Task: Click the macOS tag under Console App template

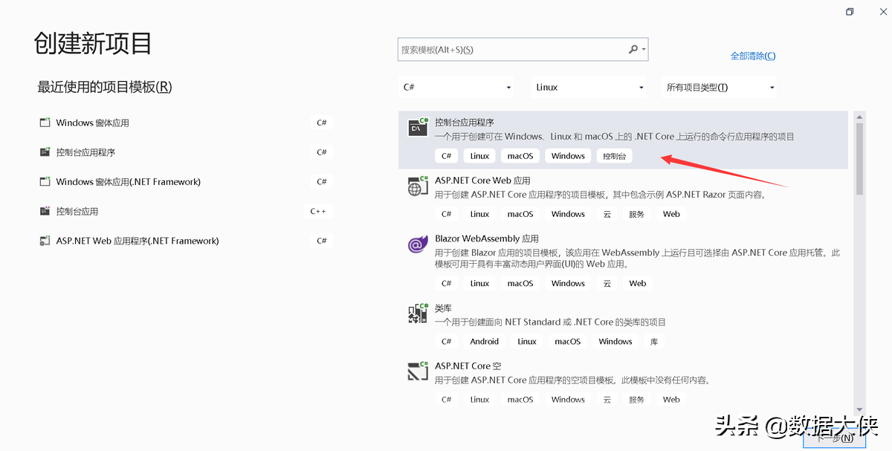Action: (x=520, y=156)
